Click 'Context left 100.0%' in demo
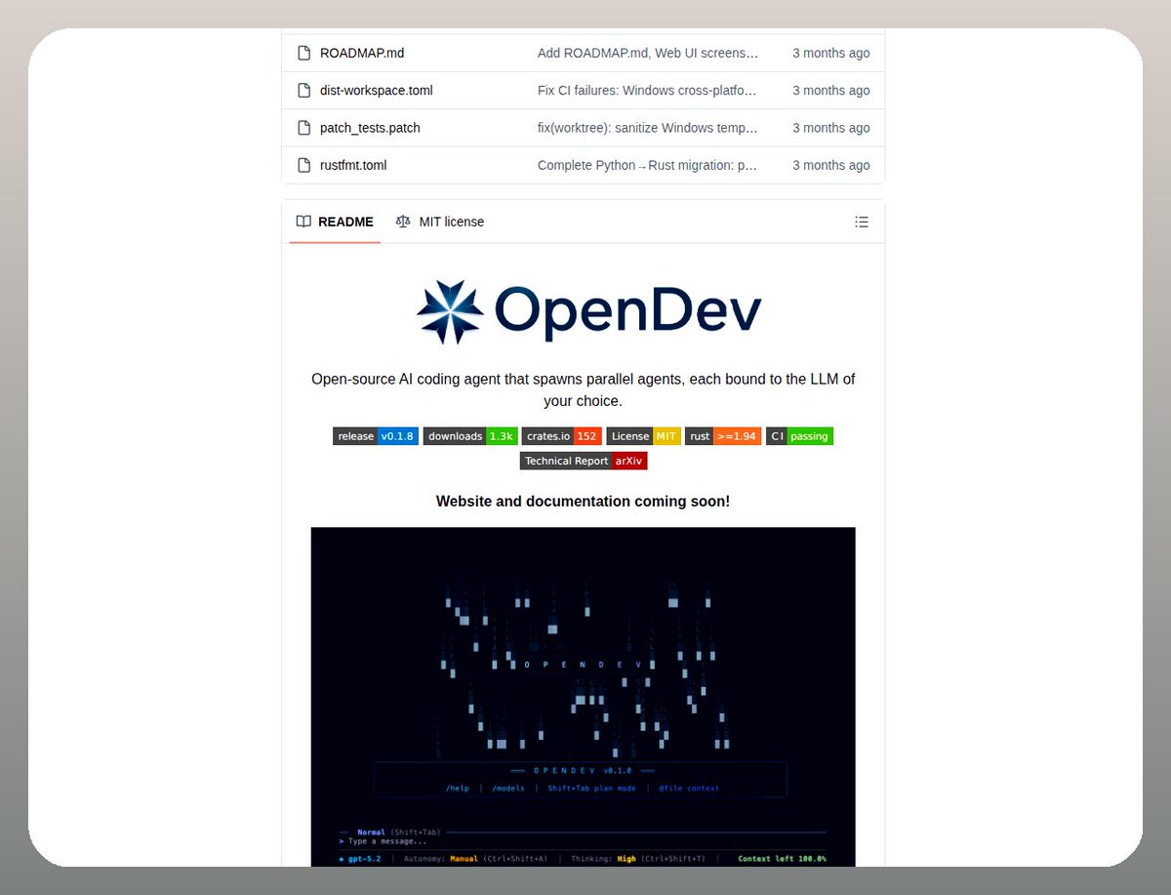 [782, 859]
